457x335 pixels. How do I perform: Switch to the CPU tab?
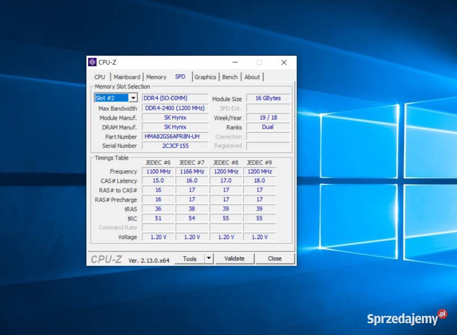(100, 77)
